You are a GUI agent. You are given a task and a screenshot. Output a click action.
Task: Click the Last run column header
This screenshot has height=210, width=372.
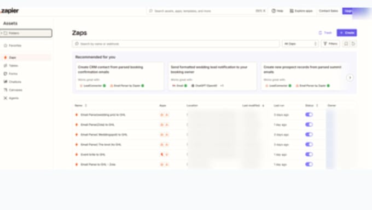tap(279, 105)
